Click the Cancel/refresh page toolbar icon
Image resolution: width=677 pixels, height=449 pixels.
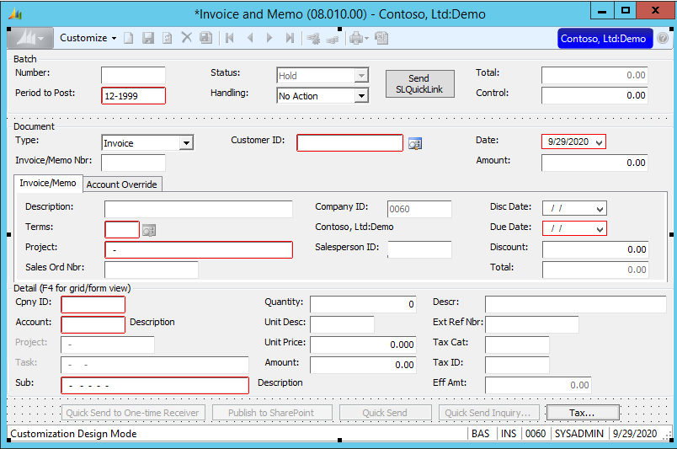click(x=167, y=38)
